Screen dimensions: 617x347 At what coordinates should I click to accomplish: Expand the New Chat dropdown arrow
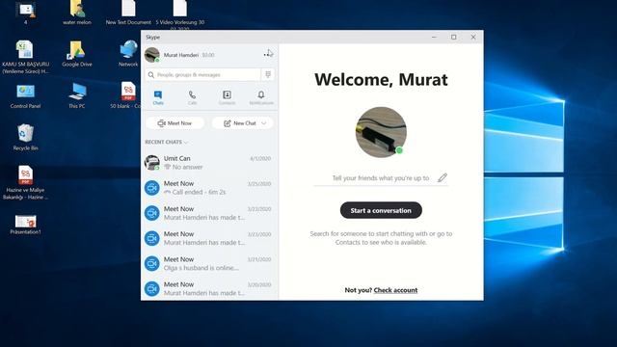click(x=263, y=123)
